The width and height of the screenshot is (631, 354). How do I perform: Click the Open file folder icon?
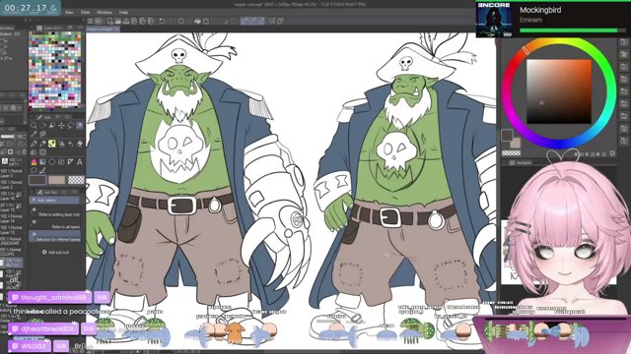coord(118,21)
